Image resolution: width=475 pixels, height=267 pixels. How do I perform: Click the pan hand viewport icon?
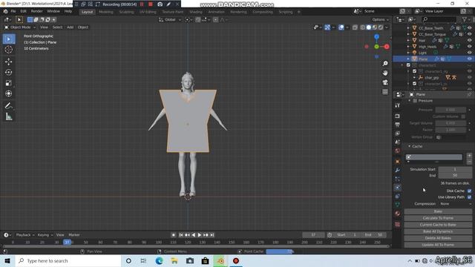[x=385, y=73]
